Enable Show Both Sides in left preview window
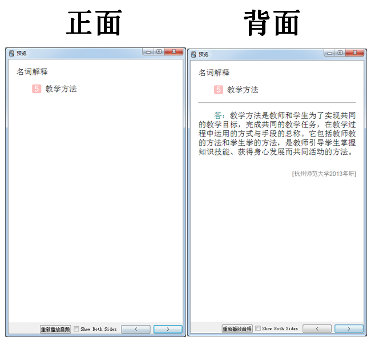The width and height of the screenshot is (371, 337). (76, 328)
